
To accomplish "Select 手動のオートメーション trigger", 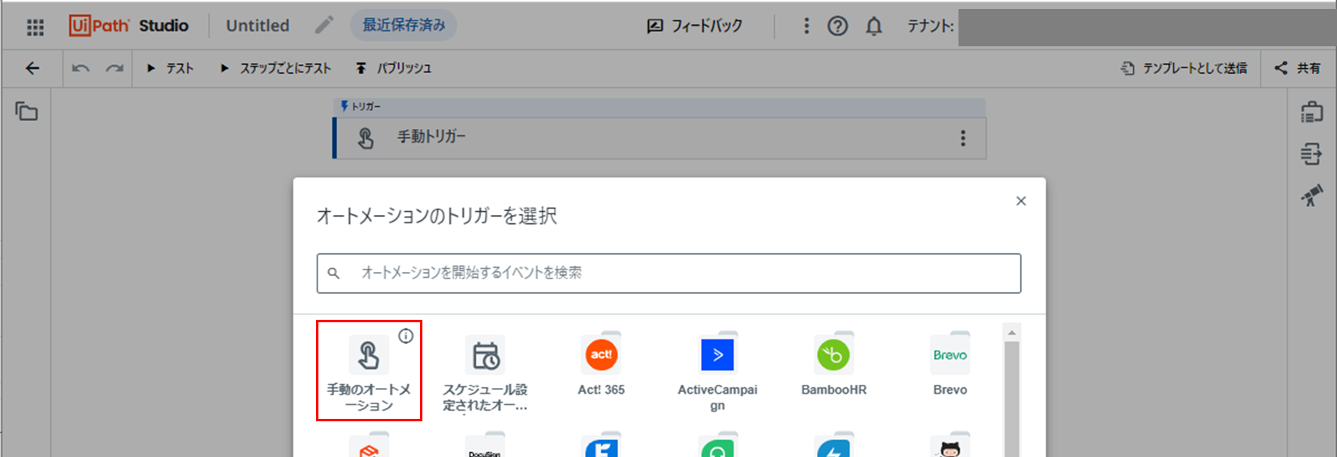I will 369,370.
